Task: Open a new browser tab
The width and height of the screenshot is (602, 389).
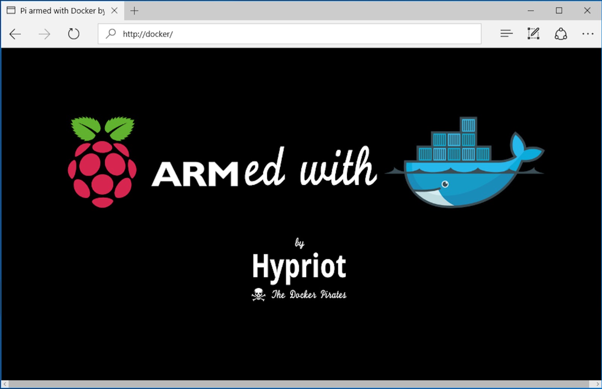Action: [x=134, y=11]
